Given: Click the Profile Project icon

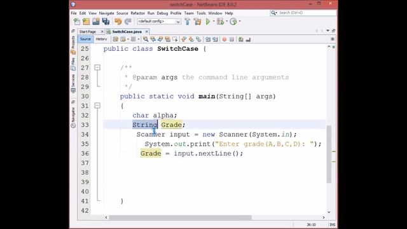Looking at the screenshot, I should (233, 22).
